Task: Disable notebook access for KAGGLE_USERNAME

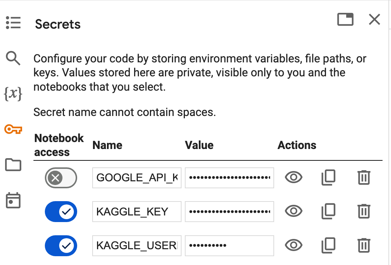Action: point(61,245)
